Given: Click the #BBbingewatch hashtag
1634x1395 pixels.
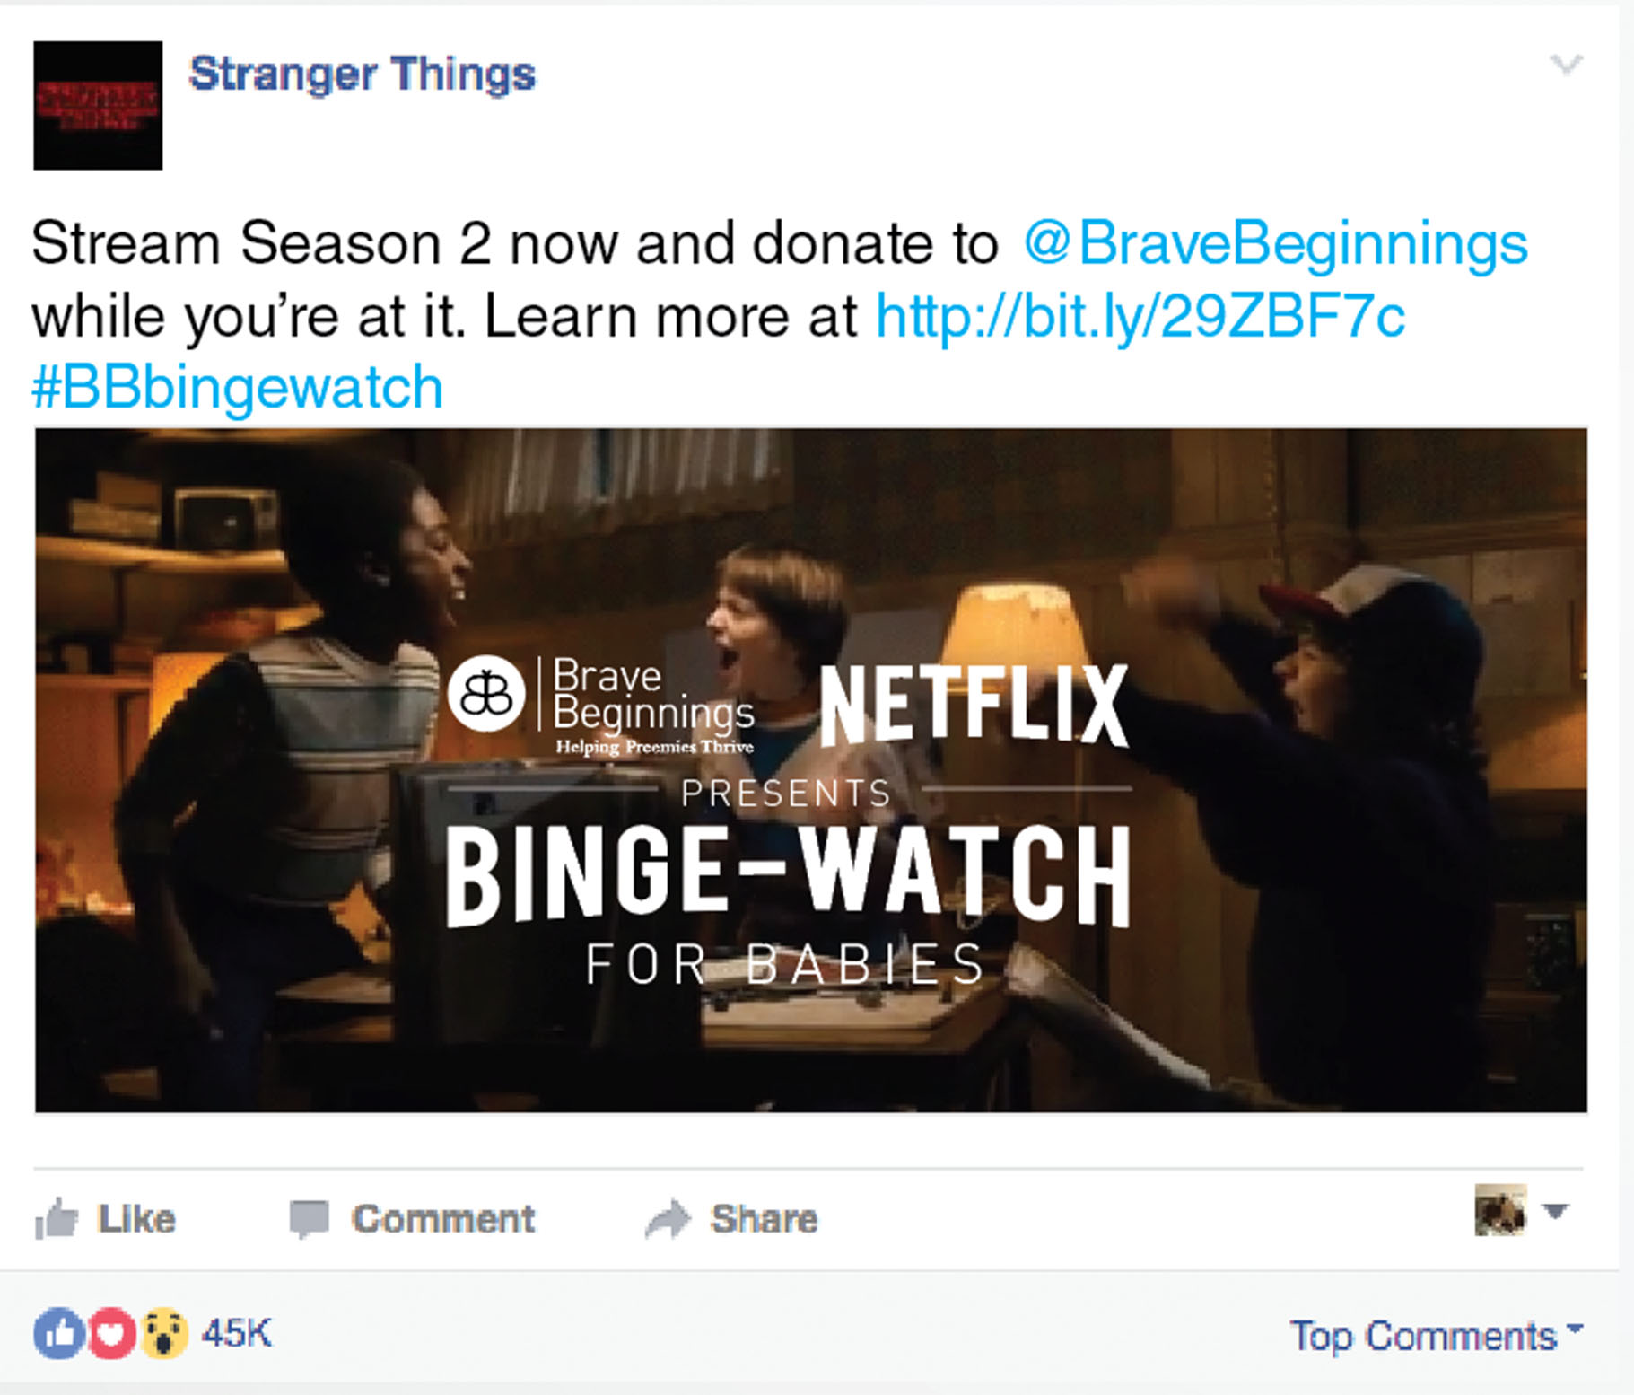Looking at the screenshot, I should coord(238,388).
